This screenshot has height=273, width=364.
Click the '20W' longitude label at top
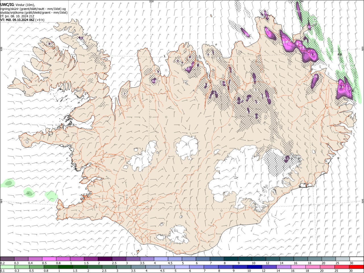pos(151,1)
